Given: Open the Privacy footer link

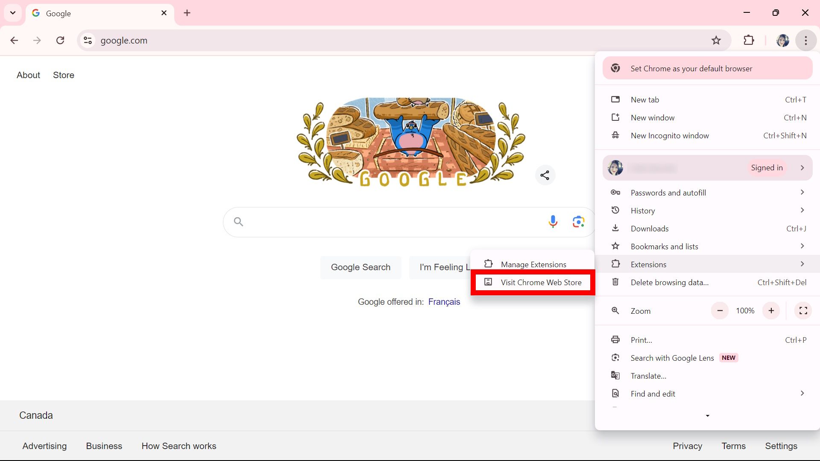Looking at the screenshot, I should pos(688,446).
